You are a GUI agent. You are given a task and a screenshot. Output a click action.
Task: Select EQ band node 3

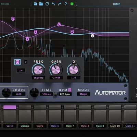click(x=27, y=39)
